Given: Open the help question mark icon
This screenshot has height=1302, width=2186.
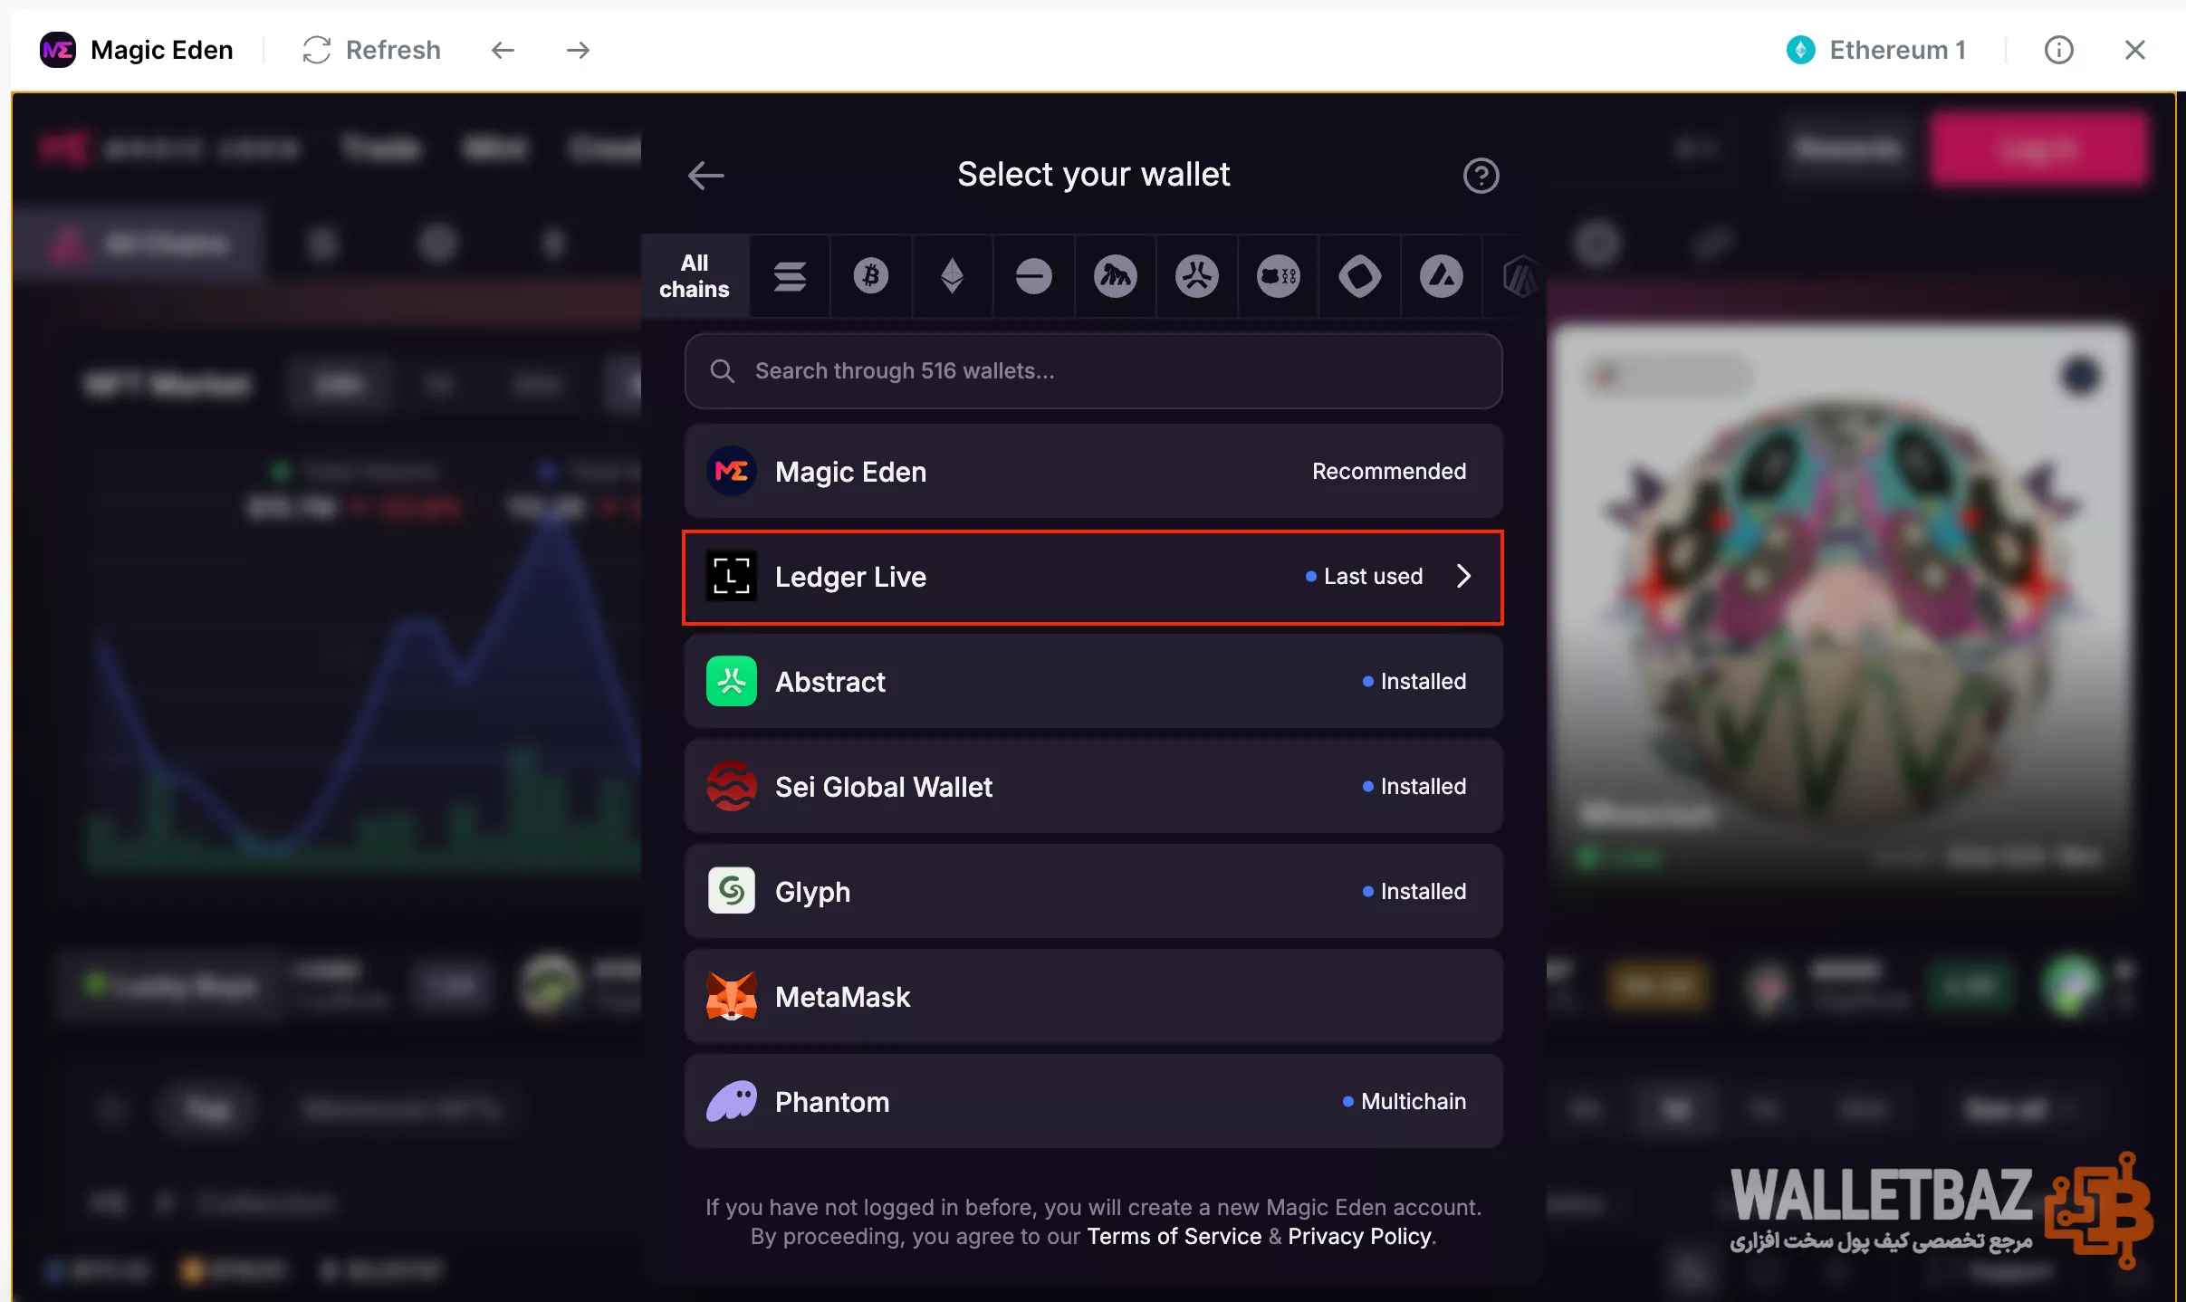Looking at the screenshot, I should (x=1481, y=176).
